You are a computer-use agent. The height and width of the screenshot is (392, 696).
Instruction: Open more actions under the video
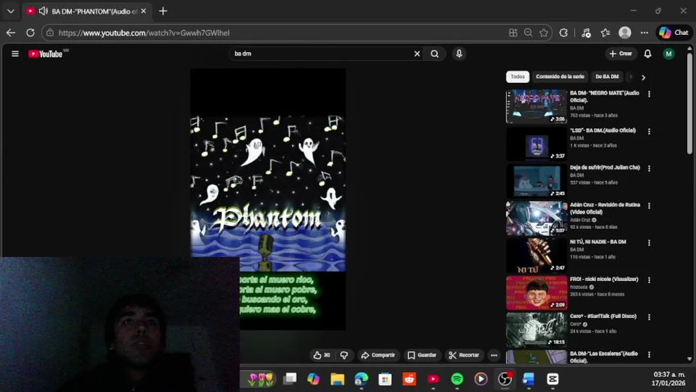494,355
